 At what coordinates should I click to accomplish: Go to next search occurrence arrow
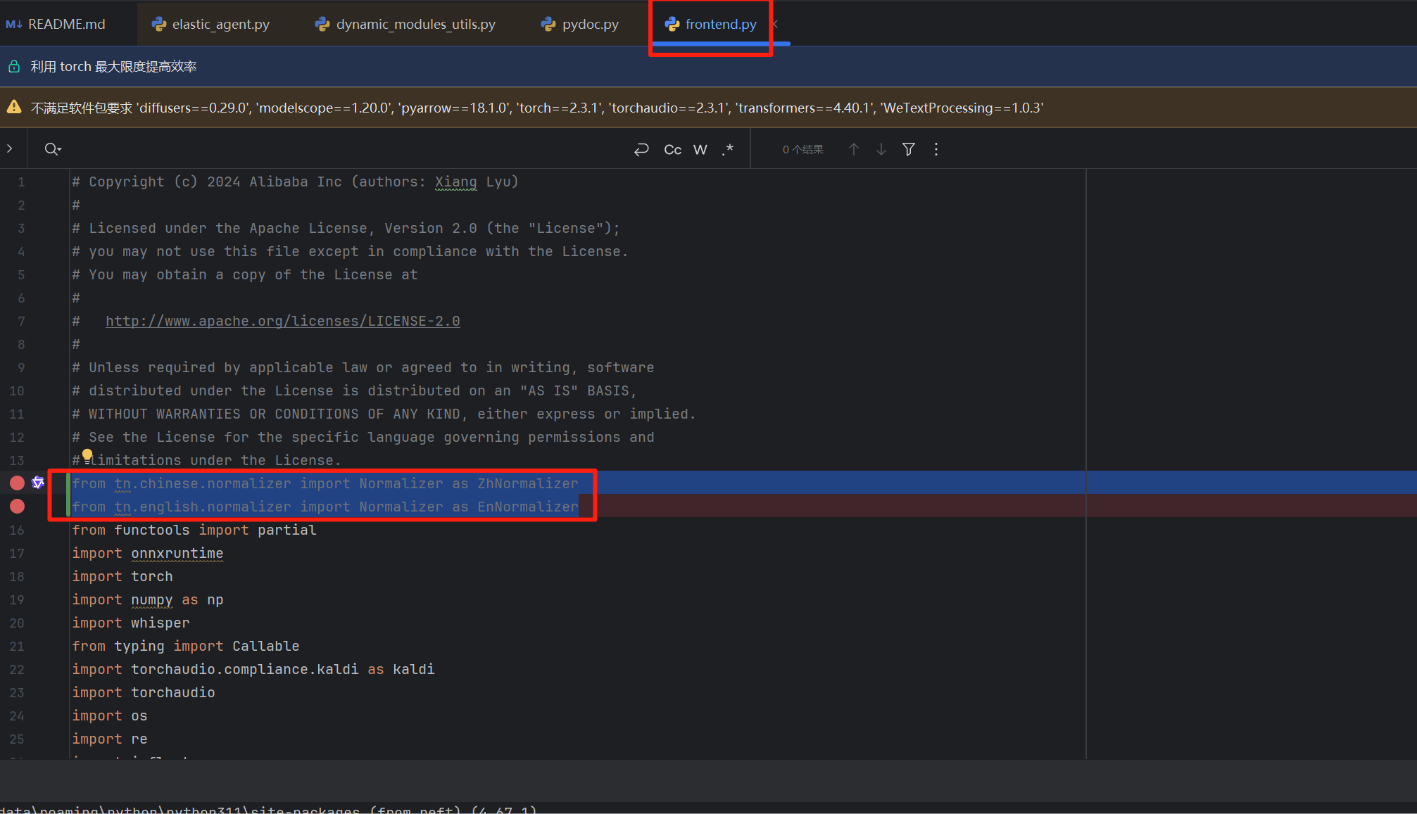pyautogui.click(x=881, y=149)
